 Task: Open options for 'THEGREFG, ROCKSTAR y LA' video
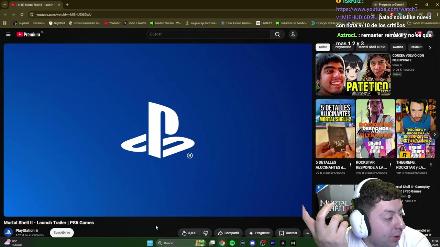(x=431, y=165)
